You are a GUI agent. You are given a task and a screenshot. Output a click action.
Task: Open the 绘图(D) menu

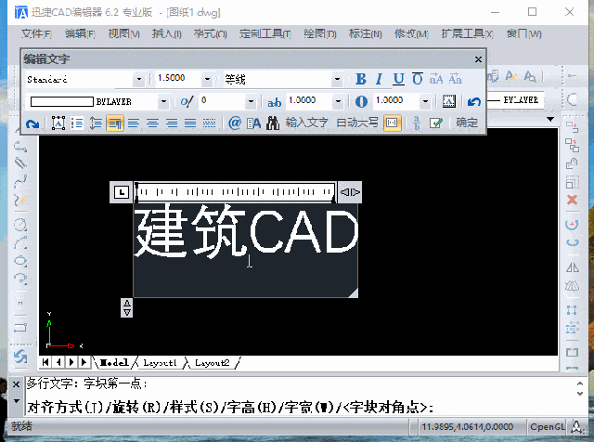point(319,33)
